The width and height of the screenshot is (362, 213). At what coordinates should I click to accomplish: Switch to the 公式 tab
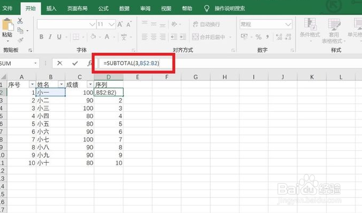coord(103,9)
